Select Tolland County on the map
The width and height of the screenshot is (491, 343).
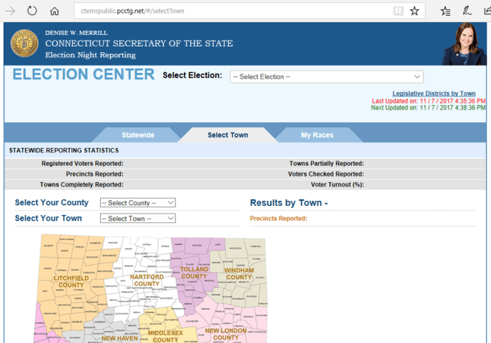[x=194, y=273]
